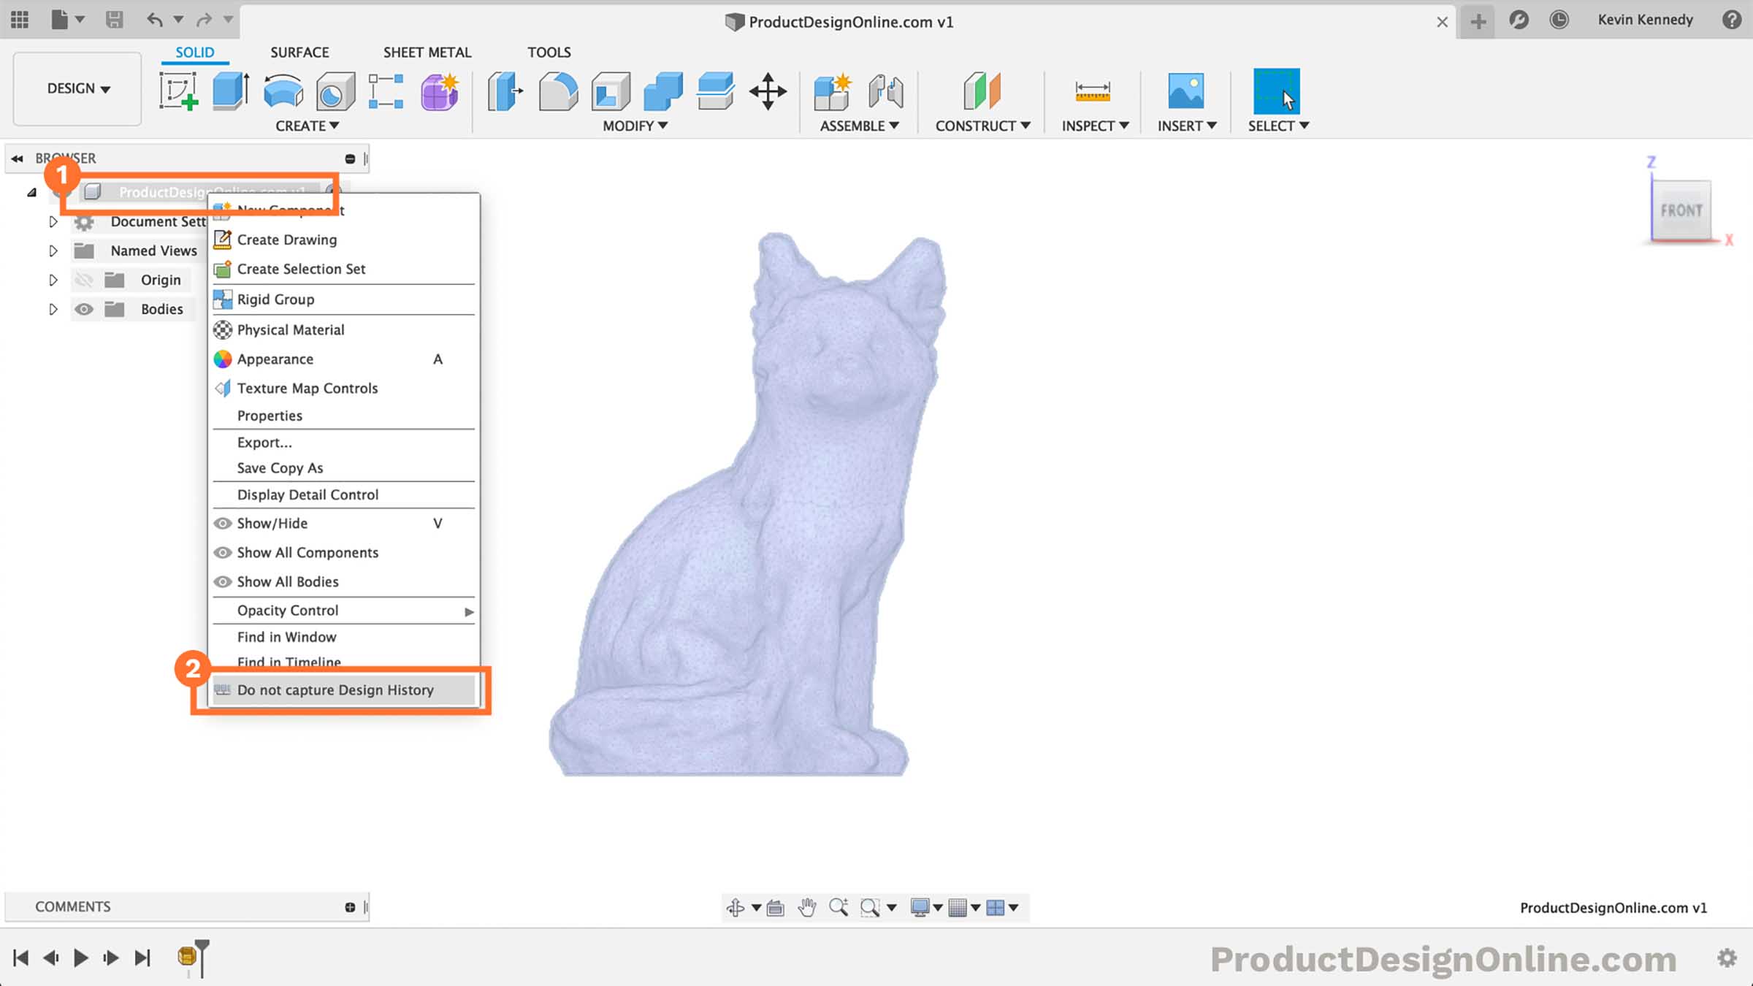The width and height of the screenshot is (1753, 986).
Task: Click the Help question mark icon
Action: tap(1731, 20)
